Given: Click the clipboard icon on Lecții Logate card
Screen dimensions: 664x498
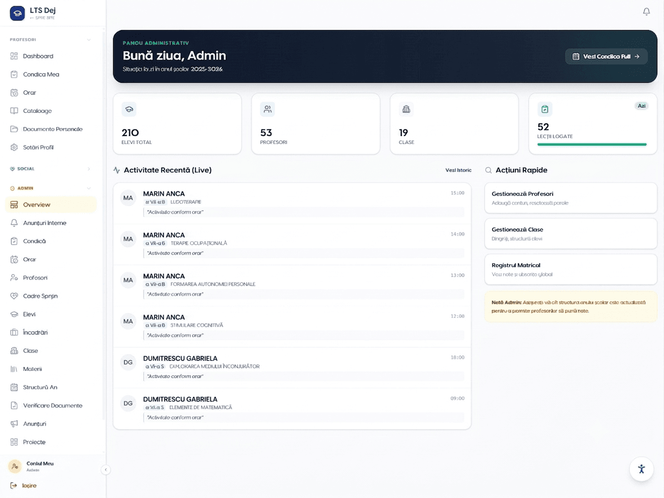Looking at the screenshot, I should coord(545,109).
